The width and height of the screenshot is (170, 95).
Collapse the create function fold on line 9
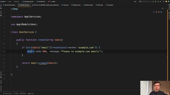[x=10, y=40]
